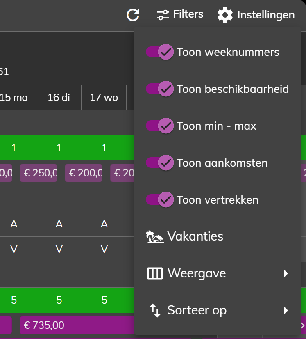Click the green availability cell under 17 wo
Viewport: 306px width, 339px height.
(104, 148)
